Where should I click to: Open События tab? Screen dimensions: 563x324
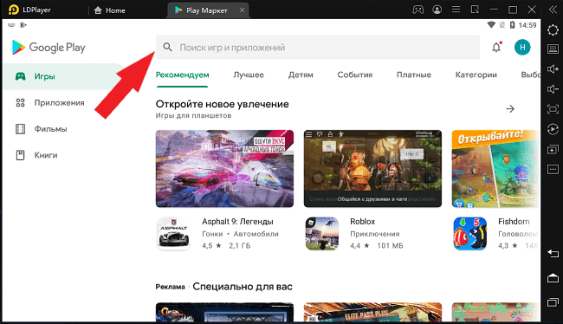355,75
